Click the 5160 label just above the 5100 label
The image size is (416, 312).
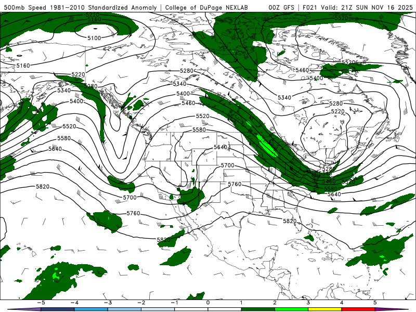point(94,19)
